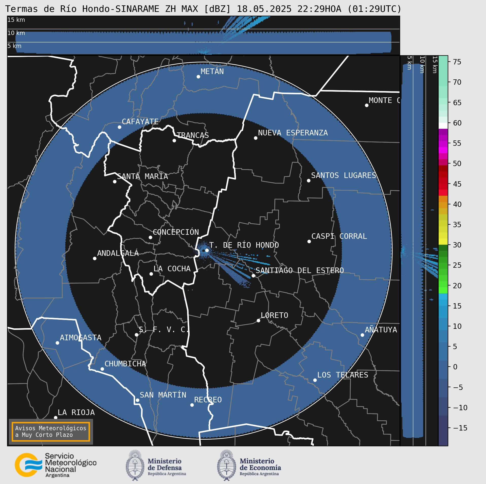The height and width of the screenshot is (484, 486).
Task: Click the LOS TELARES city dot
Action: (315, 380)
